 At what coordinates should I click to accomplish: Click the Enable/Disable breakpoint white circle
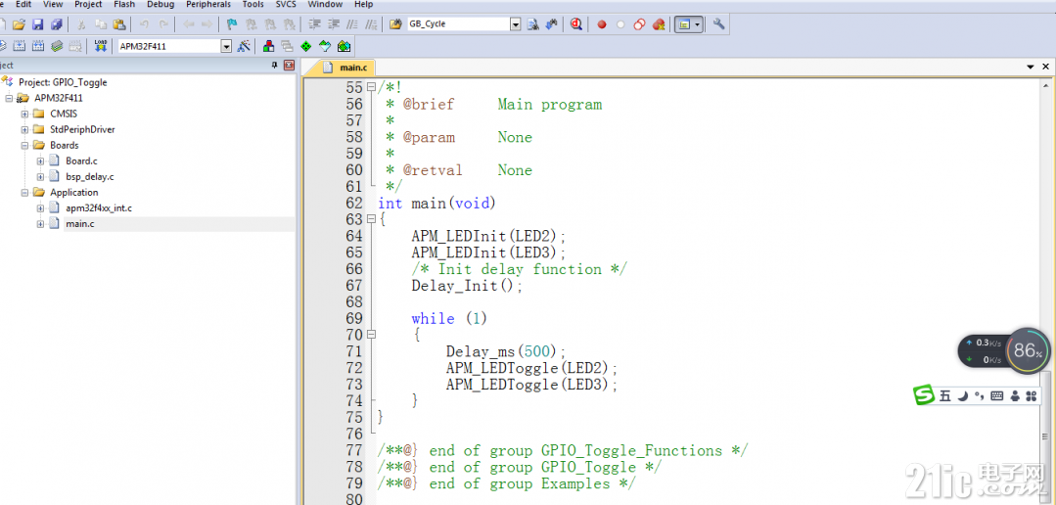[620, 24]
